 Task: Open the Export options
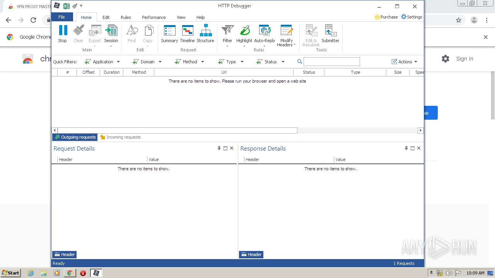(95, 36)
